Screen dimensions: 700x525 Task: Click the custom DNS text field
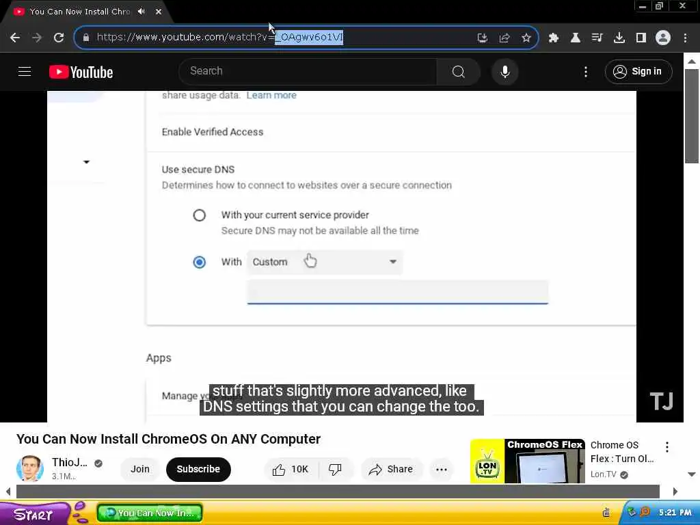pos(397,293)
